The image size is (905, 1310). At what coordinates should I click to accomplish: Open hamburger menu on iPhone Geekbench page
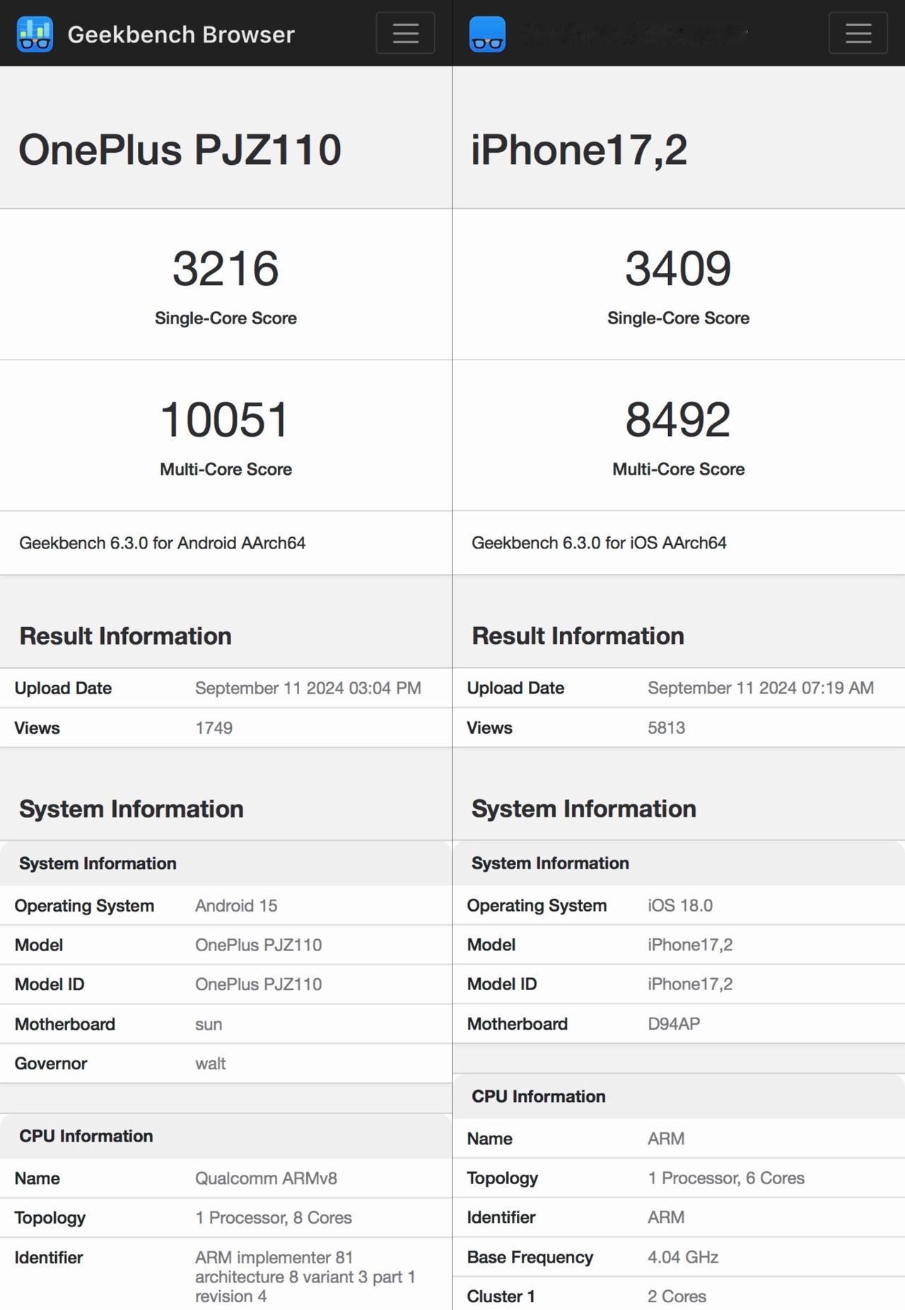(x=858, y=33)
